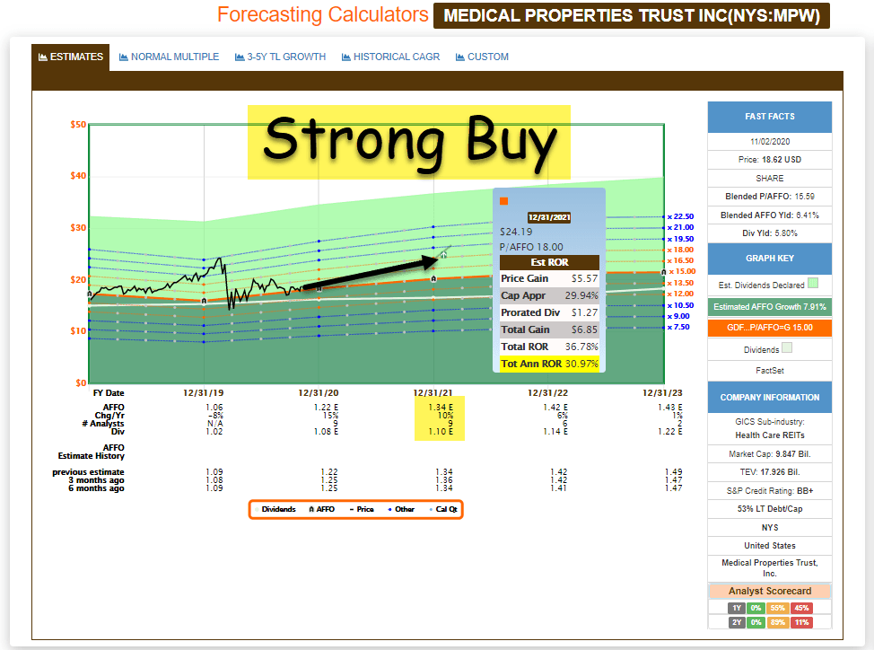
Task: Click the 12/31/23 FY date label
Action: 662,393
